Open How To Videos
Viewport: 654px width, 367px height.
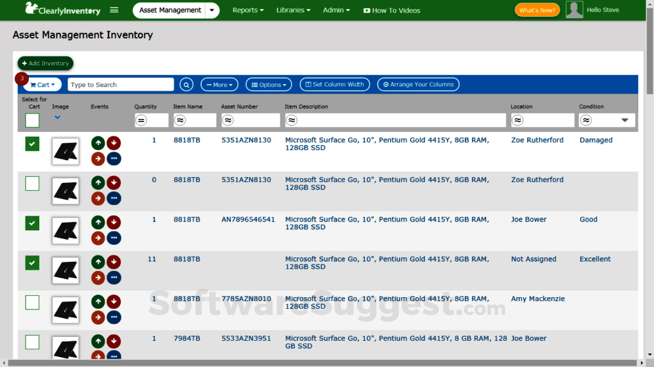tap(392, 10)
